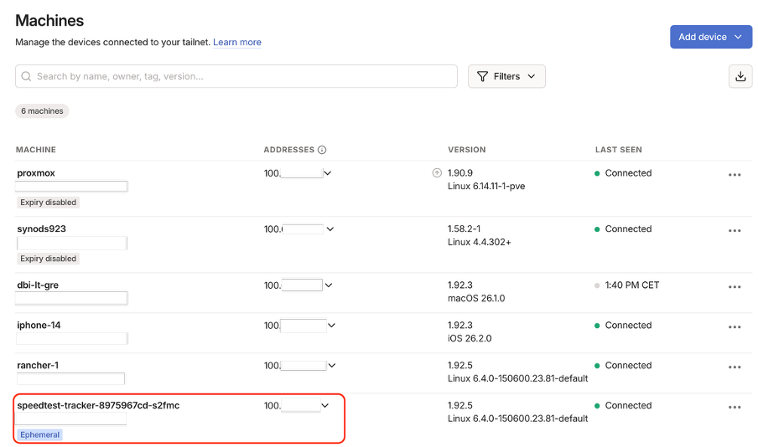Click the update available icon for proxmox
758x447 pixels.
(436, 173)
